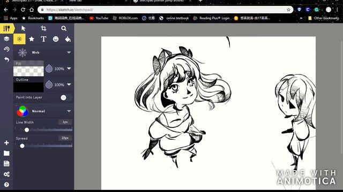
Task: Open the Settings gears icon
Action: coord(6,174)
